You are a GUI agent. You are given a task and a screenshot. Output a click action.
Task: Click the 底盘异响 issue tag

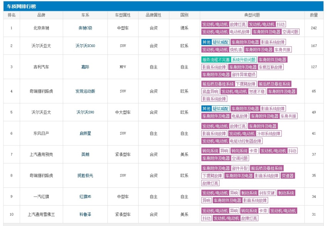(210, 91)
